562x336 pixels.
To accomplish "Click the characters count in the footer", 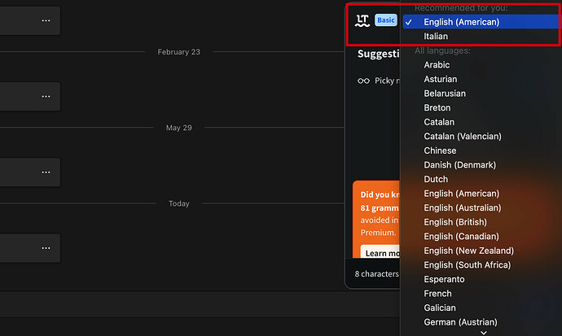I will [x=377, y=274].
